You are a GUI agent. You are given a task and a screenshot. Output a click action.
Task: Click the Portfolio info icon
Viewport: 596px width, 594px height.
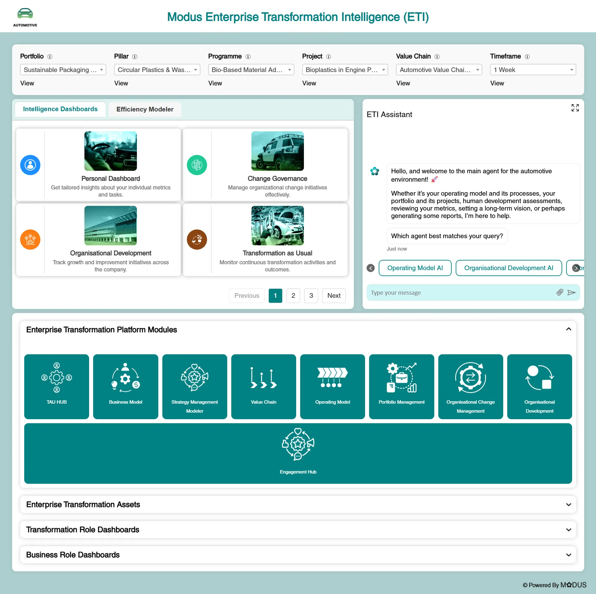click(x=50, y=57)
